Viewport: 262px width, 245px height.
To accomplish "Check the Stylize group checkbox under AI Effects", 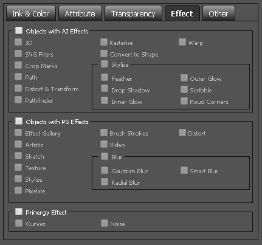I will (x=105, y=64).
